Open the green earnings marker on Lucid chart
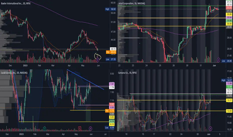This screenshot has width=233, height=137. click(44, 129)
